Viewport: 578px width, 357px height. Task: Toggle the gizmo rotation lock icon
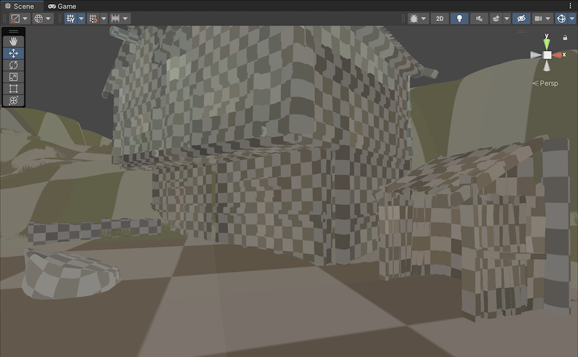pos(564,37)
